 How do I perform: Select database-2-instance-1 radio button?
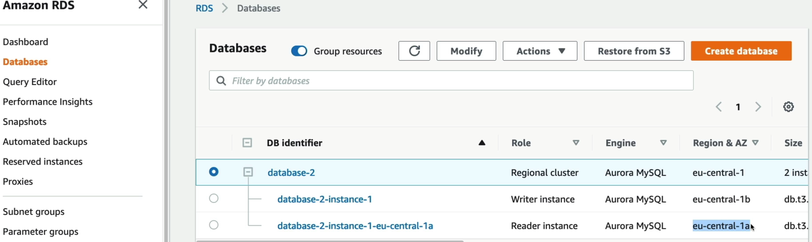point(214,198)
